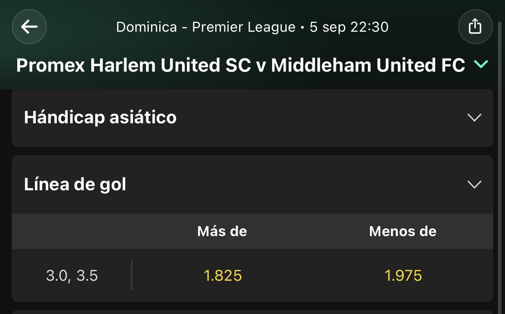Click the Más de column header
The image size is (505, 314).
tap(222, 231)
